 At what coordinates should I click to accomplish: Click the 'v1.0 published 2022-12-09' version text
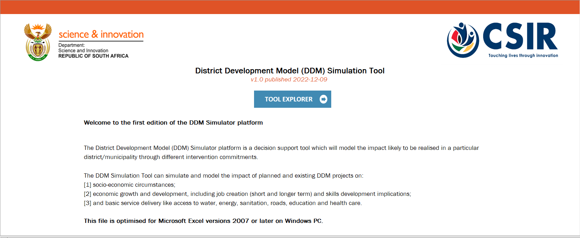(289, 79)
